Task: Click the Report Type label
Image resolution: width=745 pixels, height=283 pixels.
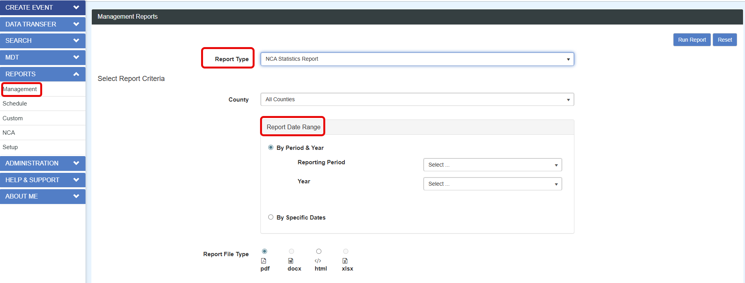Action: (232, 59)
